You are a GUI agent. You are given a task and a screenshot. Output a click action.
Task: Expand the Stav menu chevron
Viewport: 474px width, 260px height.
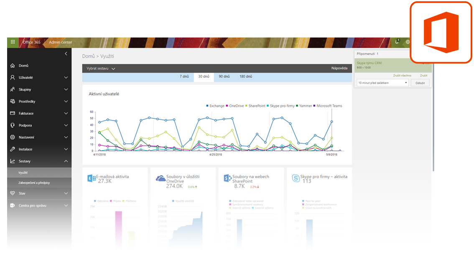[x=66, y=193]
